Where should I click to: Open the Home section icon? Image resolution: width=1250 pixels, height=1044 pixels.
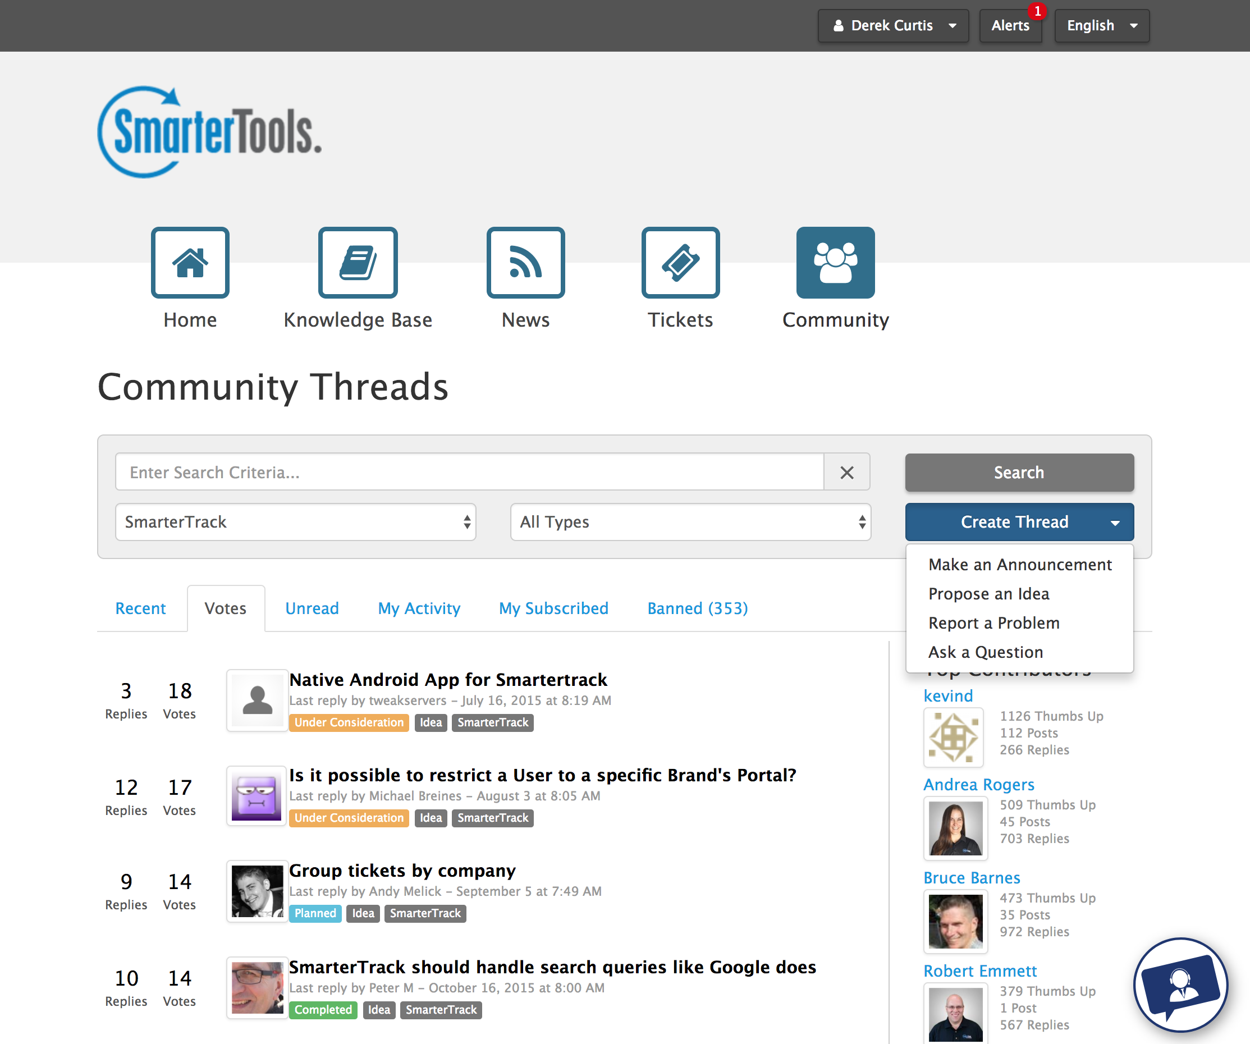(x=190, y=263)
